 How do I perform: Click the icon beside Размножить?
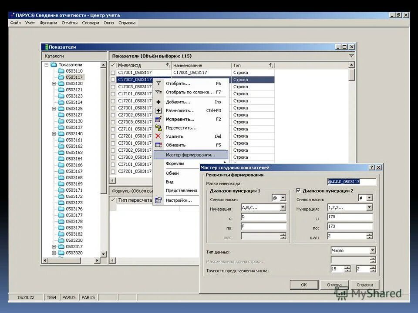coord(158,110)
